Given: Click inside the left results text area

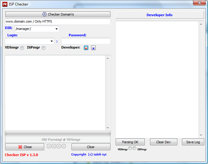Looking at the screenshot, I should click(55, 93).
